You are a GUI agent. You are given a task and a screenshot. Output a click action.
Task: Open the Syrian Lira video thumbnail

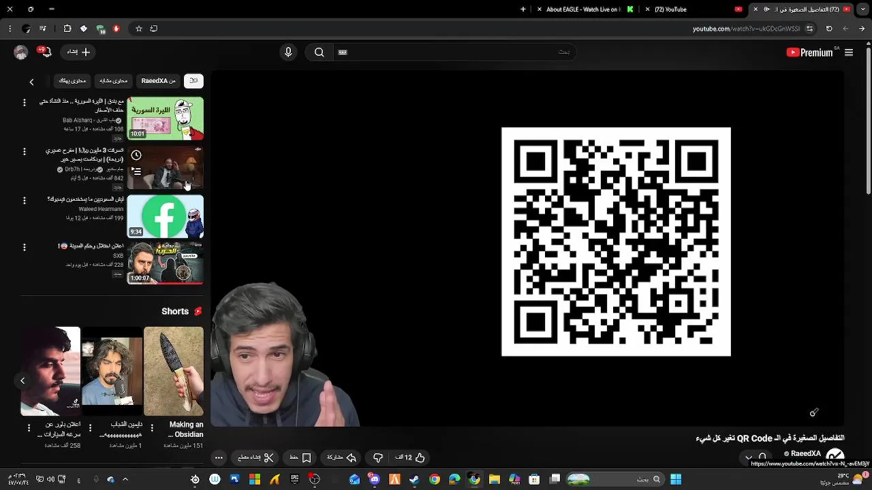165,118
